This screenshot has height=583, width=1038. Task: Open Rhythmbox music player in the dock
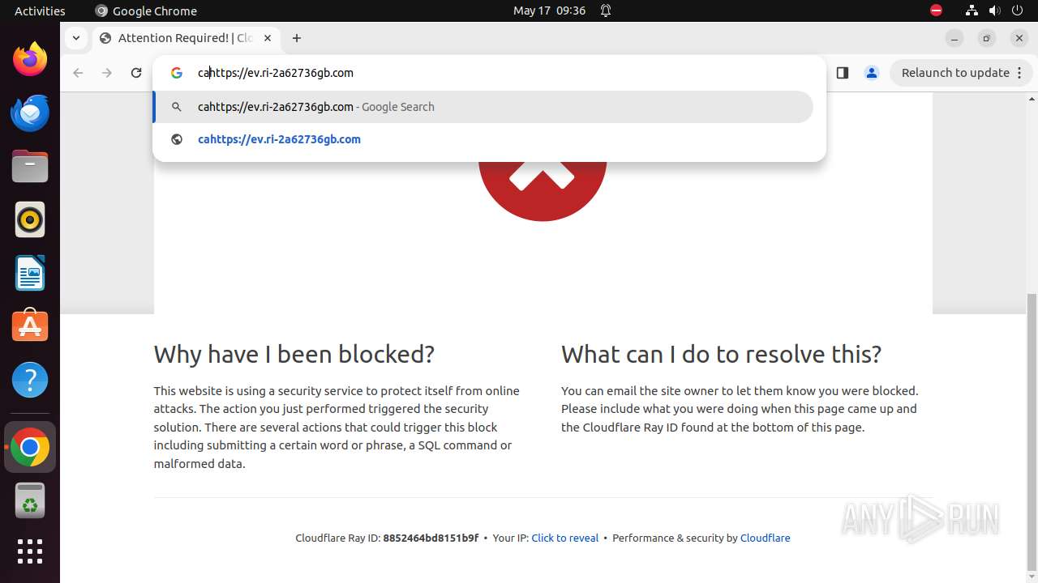pyautogui.click(x=30, y=219)
